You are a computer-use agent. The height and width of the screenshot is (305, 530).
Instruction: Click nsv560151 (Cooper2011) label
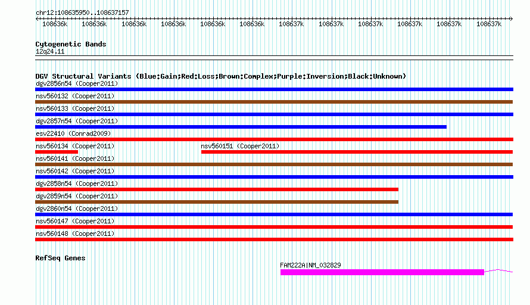(240, 146)
